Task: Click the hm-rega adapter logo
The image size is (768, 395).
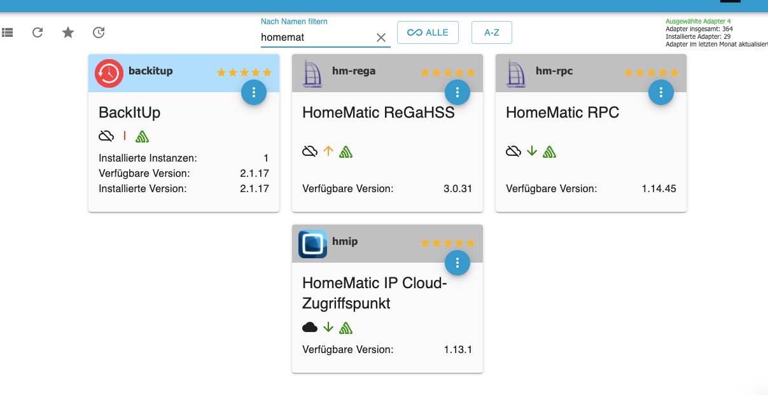Action: [312, 73]
